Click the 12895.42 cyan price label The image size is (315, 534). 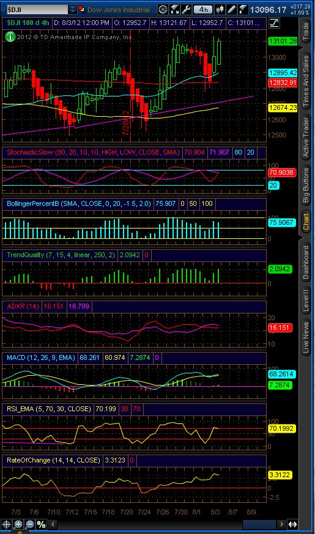(x=283, y=73)
